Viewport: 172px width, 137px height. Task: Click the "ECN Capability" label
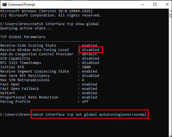tap(15, 59)
